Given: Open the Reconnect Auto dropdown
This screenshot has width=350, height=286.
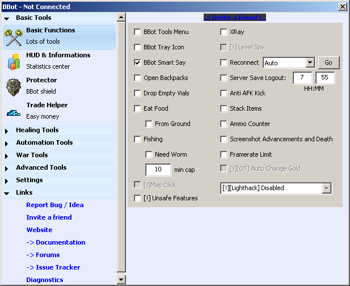Looking at the screenshot, I should (x=310, y=62).
